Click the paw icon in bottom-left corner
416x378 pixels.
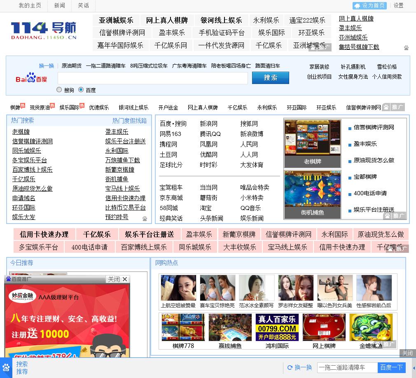coord(6,368)
